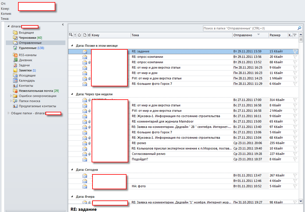Click the Нежелательная почта junk icon
This screenshot has height=212, width=305.
click(15, 91)
